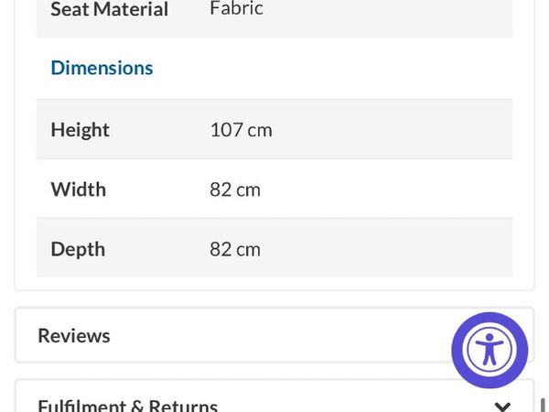This screenshot has width=549, height=412.
Task: Select the 107 cm height value
Action: 241,130
